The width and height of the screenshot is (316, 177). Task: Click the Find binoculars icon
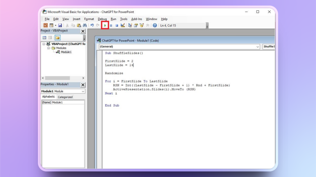(x=85, y=26)
